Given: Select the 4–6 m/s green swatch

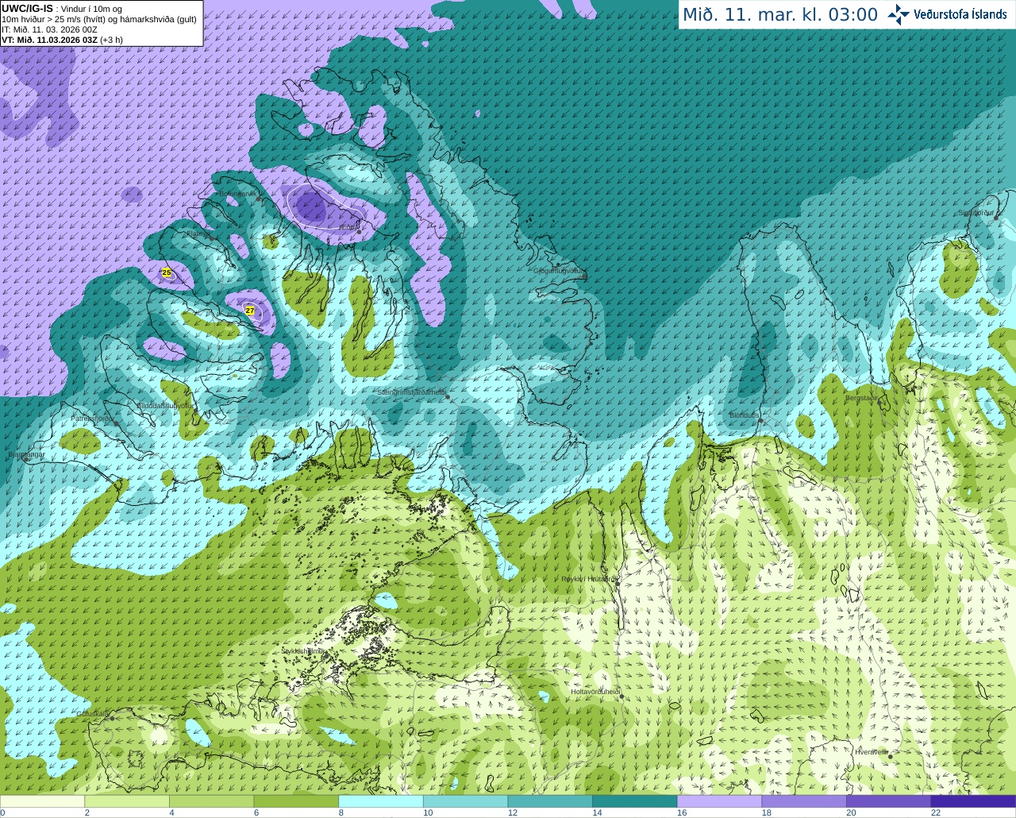Looking at the screenshot, I should (x=211, y=801).
